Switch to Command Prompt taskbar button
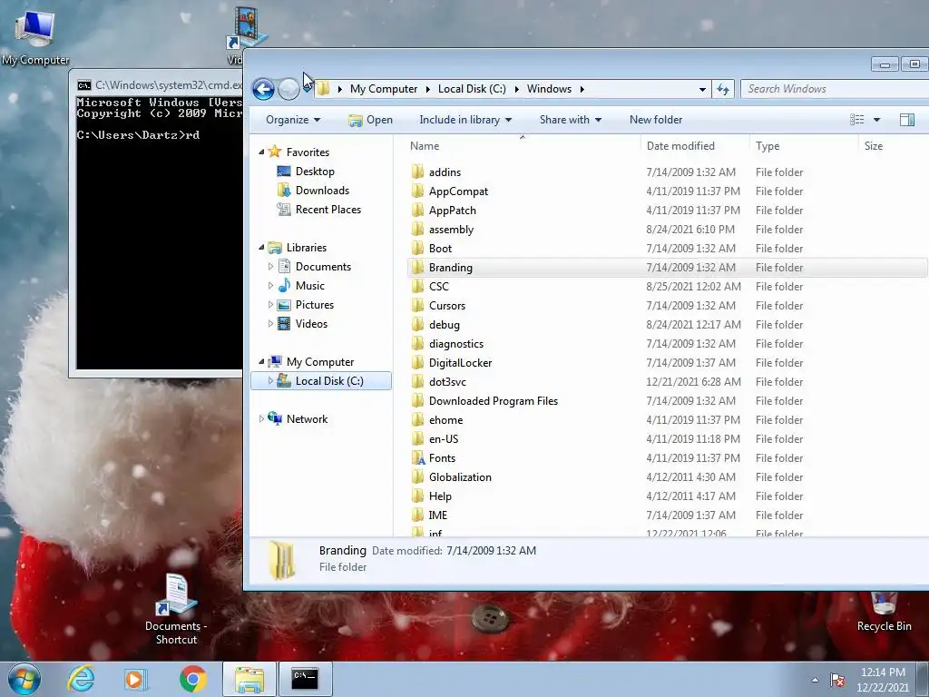Viewport: 929px width, 697px height. 305,679
